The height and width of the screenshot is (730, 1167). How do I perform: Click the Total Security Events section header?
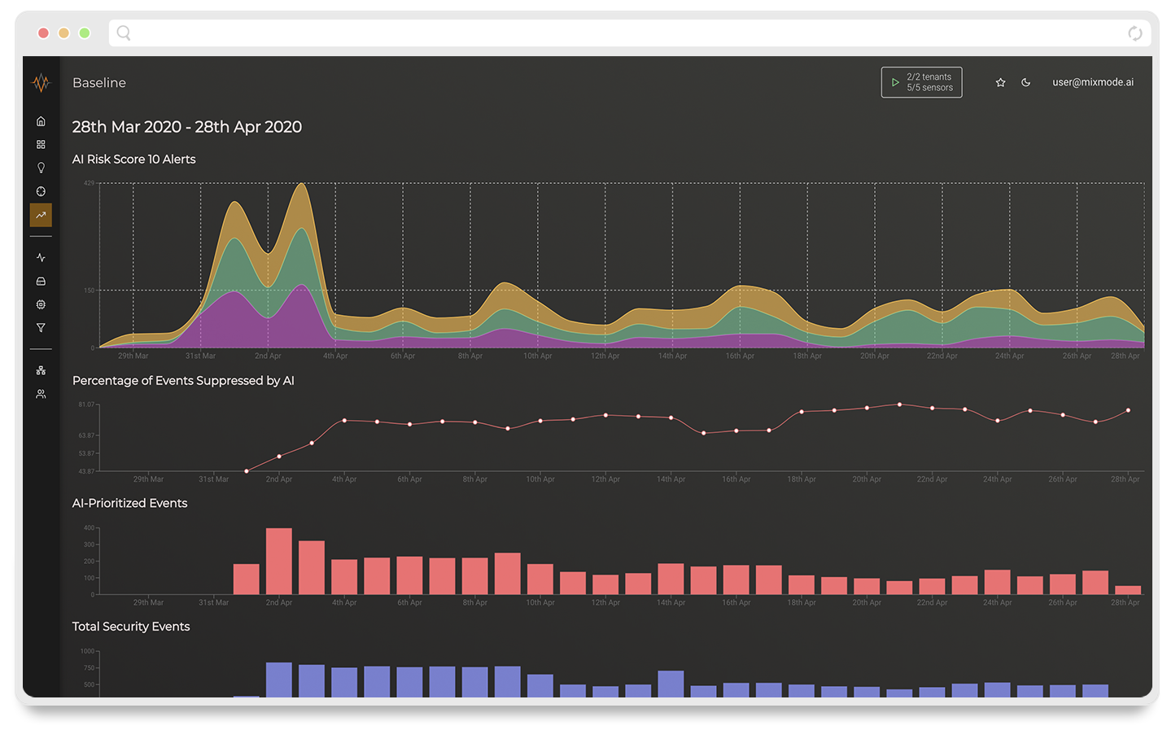(131, 627)
